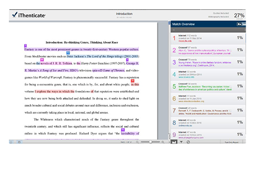Click the scroll handle beside the document pane
This screenshot has height=195, width=255.
pos(169,23)
